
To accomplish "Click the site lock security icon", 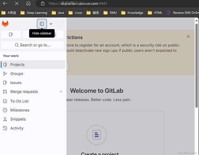I will point(43,3).
